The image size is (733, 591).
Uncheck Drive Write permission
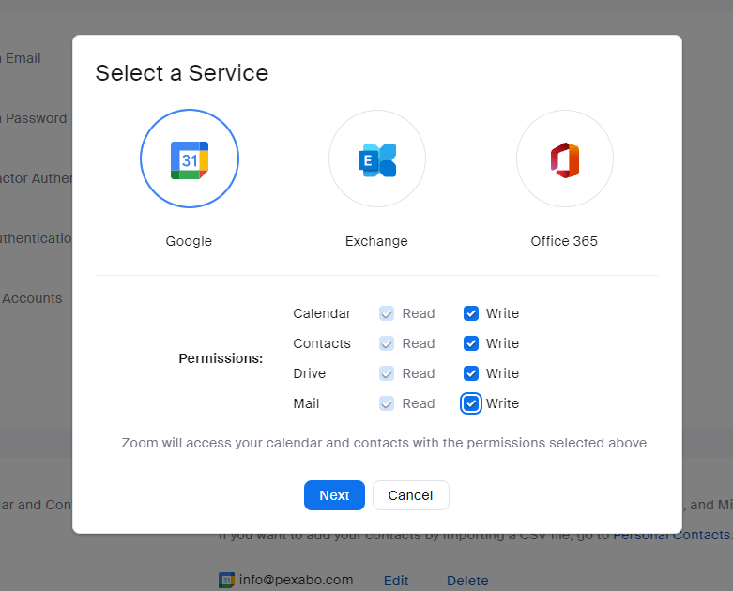click(471, 373)
